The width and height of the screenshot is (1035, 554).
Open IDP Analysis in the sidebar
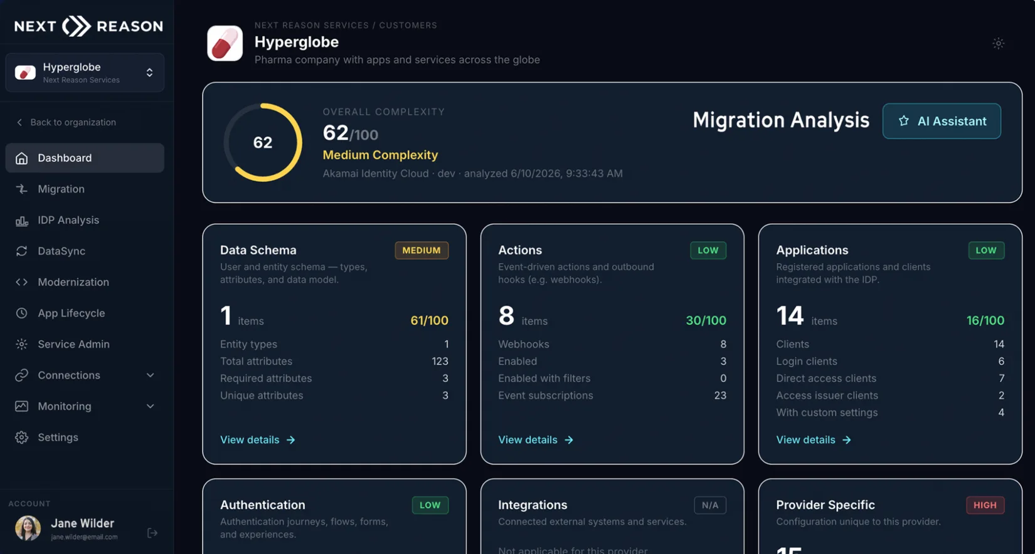tap(85, 220)
